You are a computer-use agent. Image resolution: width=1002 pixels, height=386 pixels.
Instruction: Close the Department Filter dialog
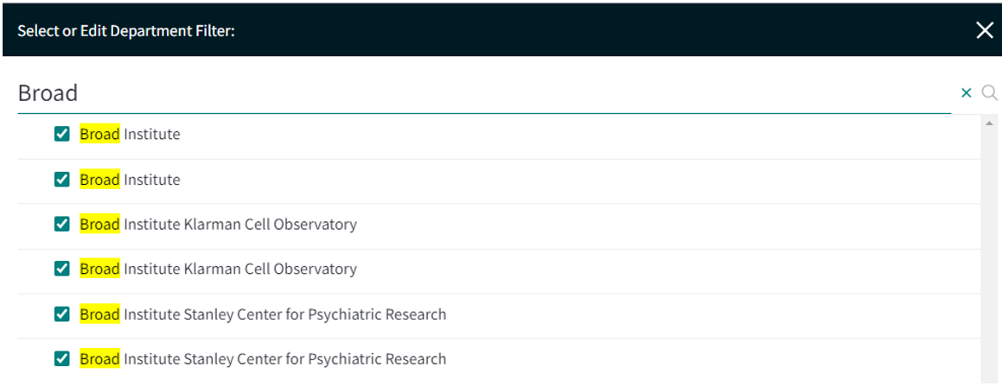985,30
